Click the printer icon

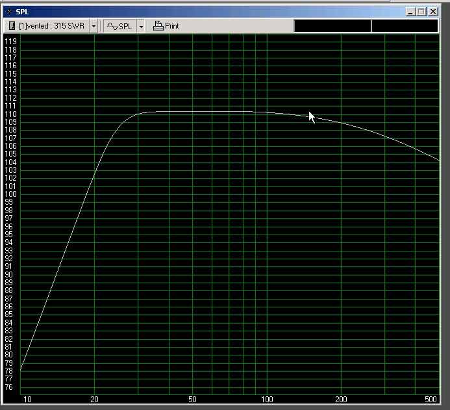[158, 26]
